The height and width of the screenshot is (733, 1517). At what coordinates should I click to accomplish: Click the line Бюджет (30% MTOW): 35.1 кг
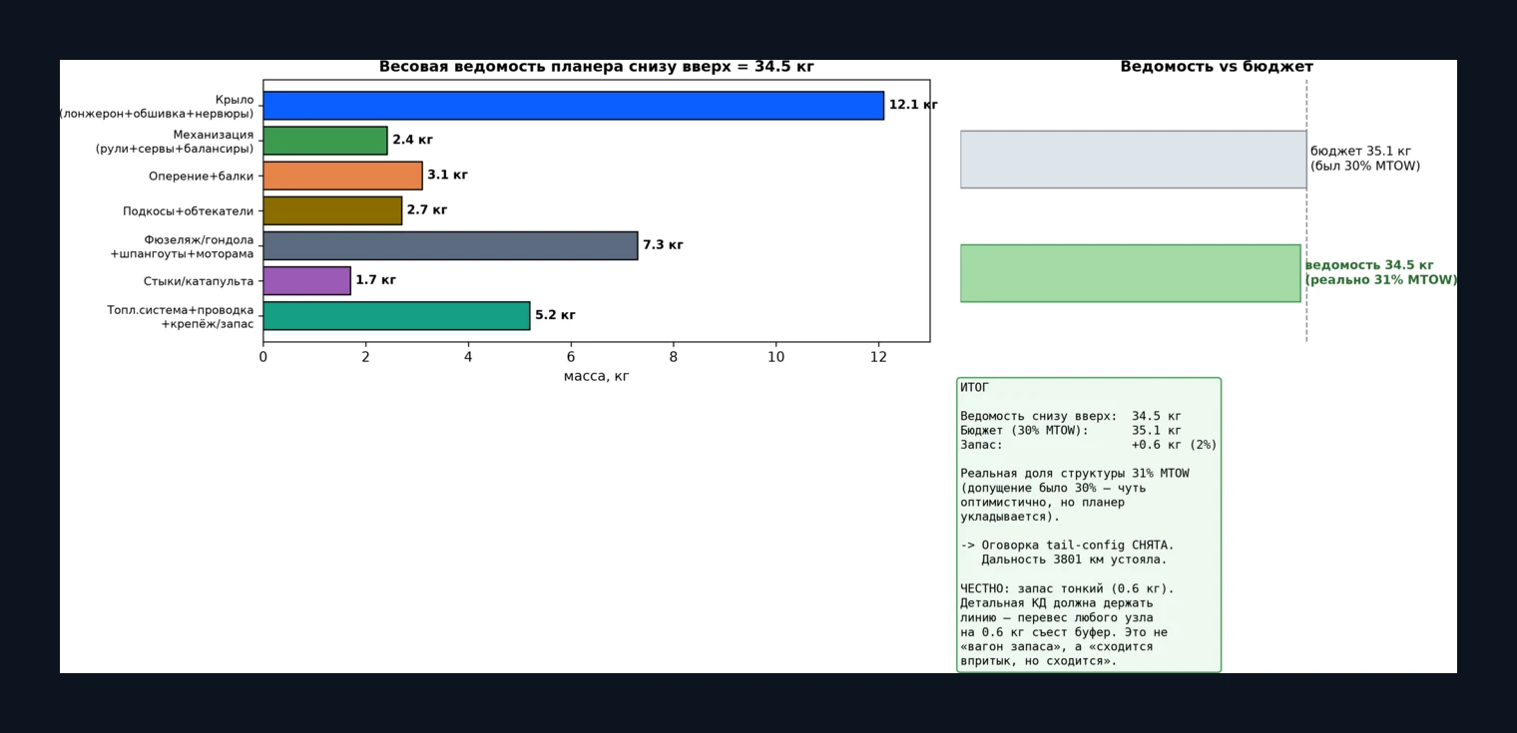[1071, 430]
